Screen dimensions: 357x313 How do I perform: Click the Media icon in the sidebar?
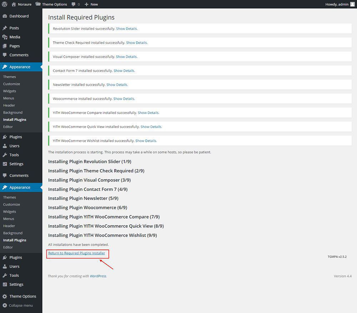tap(5, 37)
